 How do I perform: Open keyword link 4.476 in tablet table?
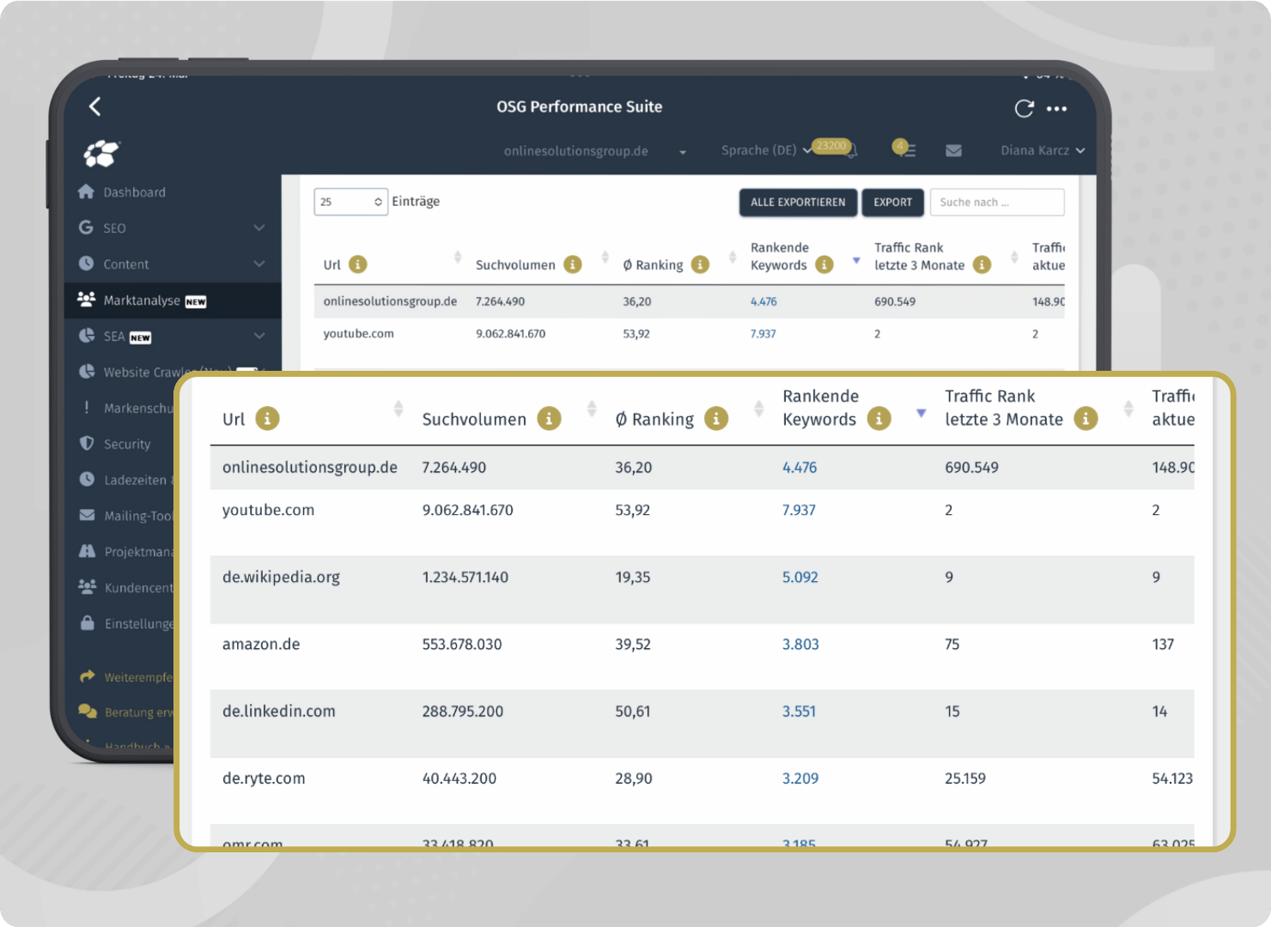[763, 301]
